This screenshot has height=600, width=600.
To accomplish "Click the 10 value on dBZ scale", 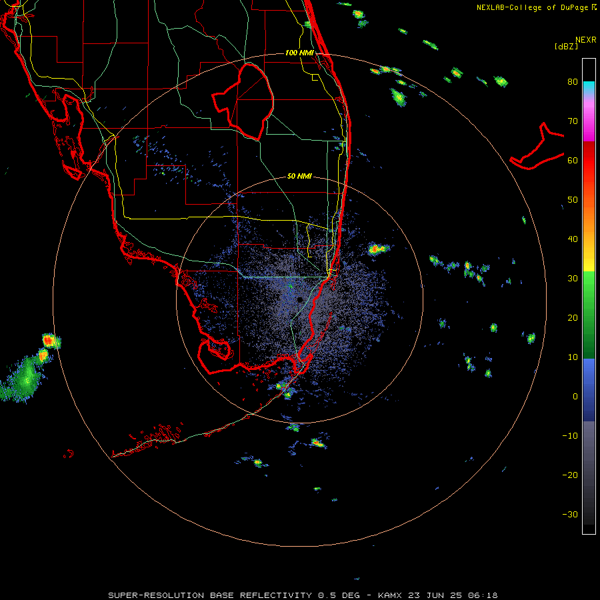I will click(x=573, y=357).
